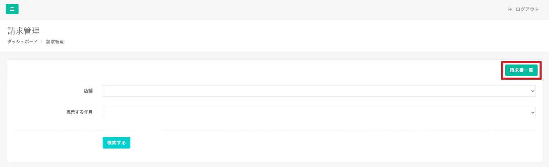Click the breadcrumb slash separator

coord(42,42)
